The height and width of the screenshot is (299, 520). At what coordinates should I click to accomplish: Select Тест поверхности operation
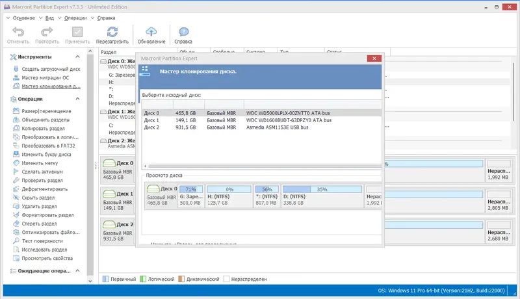click(42, 240)
